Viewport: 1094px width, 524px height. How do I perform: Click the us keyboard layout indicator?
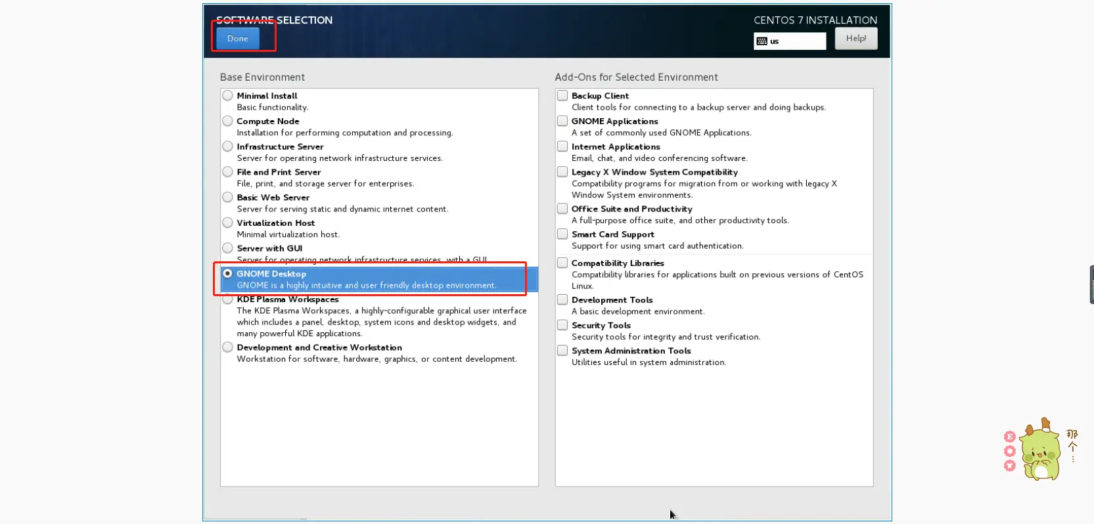[789, 41]
